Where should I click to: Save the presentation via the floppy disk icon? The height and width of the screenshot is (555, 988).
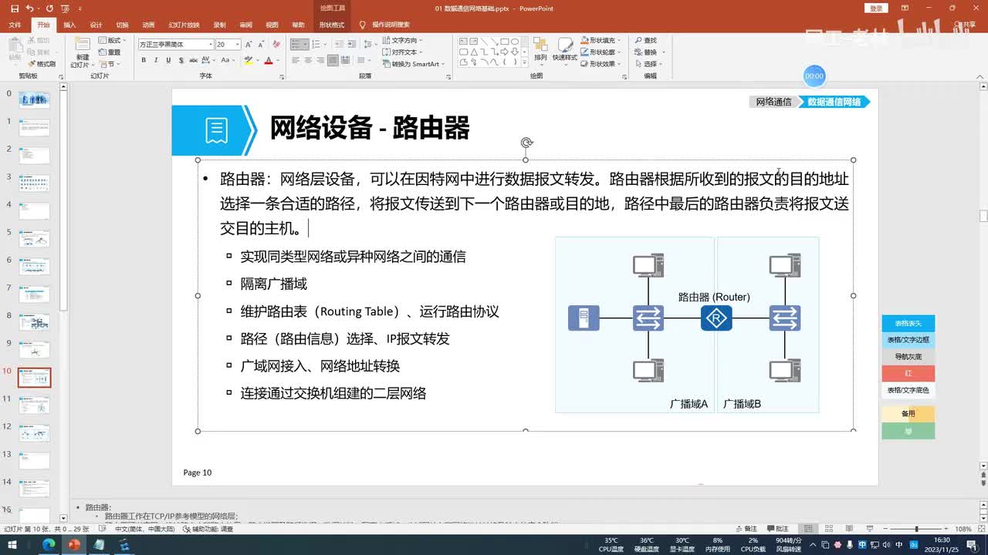[14, 8]
